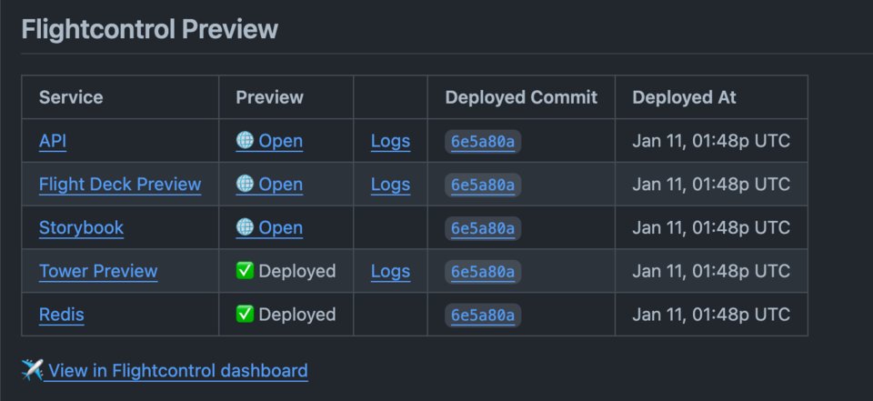Click the Deployed At column header

tap(684, 97)
